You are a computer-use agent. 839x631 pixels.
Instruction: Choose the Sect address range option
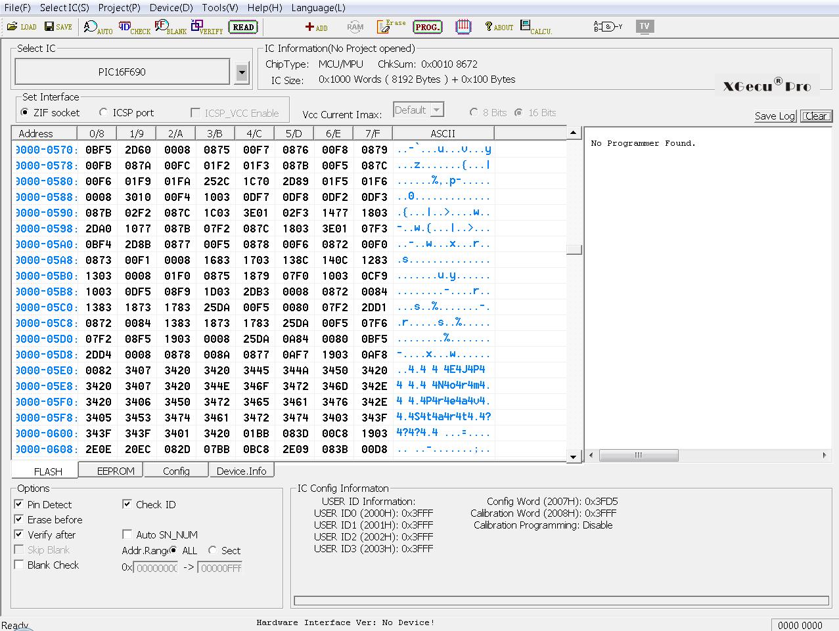click(212, 550)
